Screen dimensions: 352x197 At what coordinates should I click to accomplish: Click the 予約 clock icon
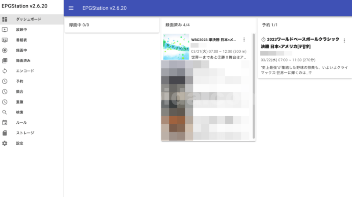pyautogui.click(x=5, y=81)
